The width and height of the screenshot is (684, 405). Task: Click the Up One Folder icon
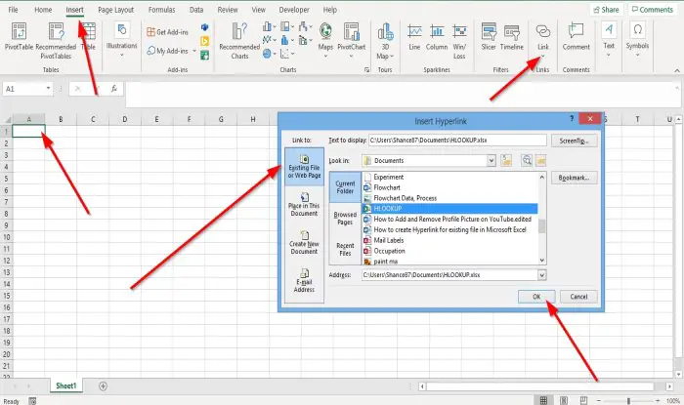[506, 160]
